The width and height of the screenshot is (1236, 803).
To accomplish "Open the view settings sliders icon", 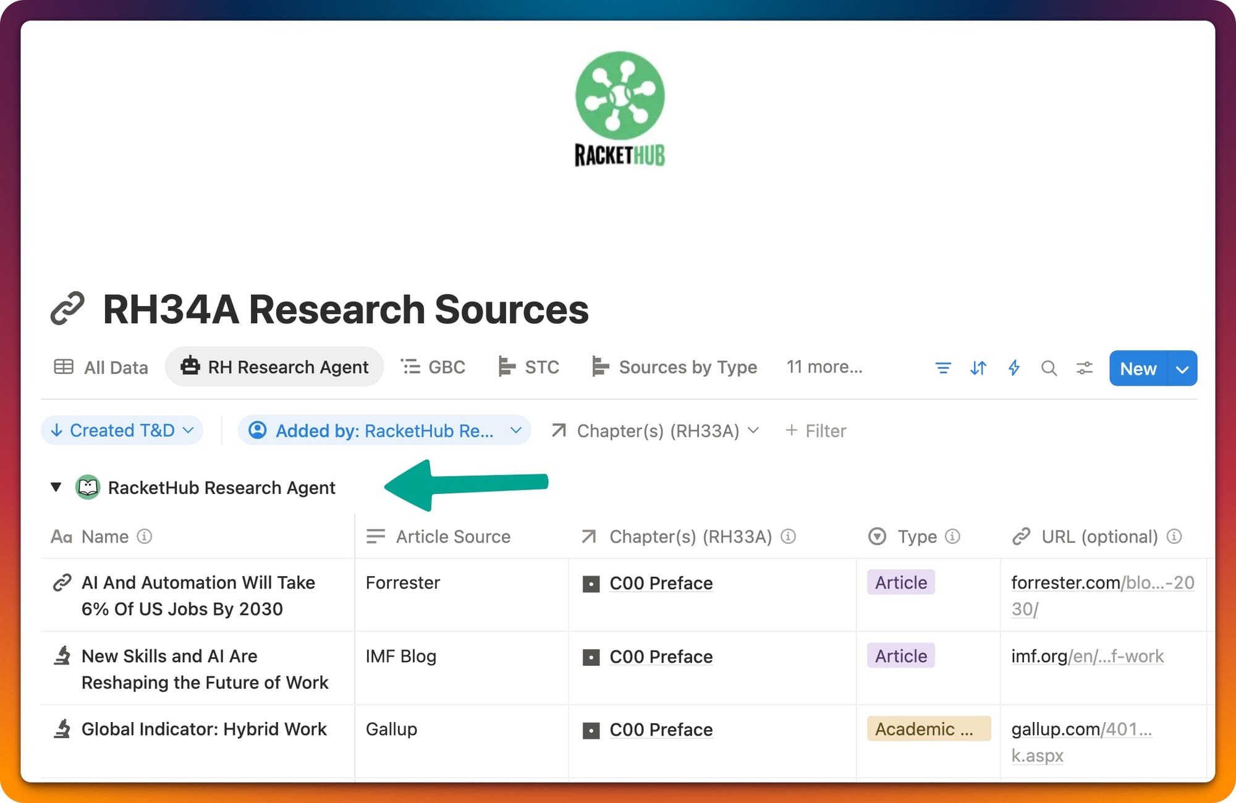I will [1084, 368].
